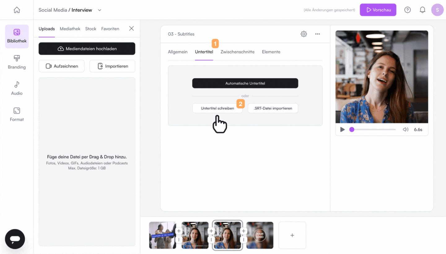Viewport: 446px width, 254px height.
Task: Open the Elemente tab
Action: pos(271,52)
